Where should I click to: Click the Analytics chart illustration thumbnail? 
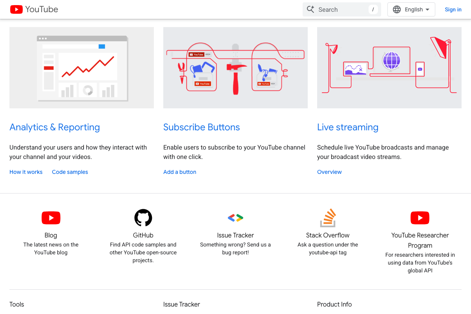tap(82, 68)
